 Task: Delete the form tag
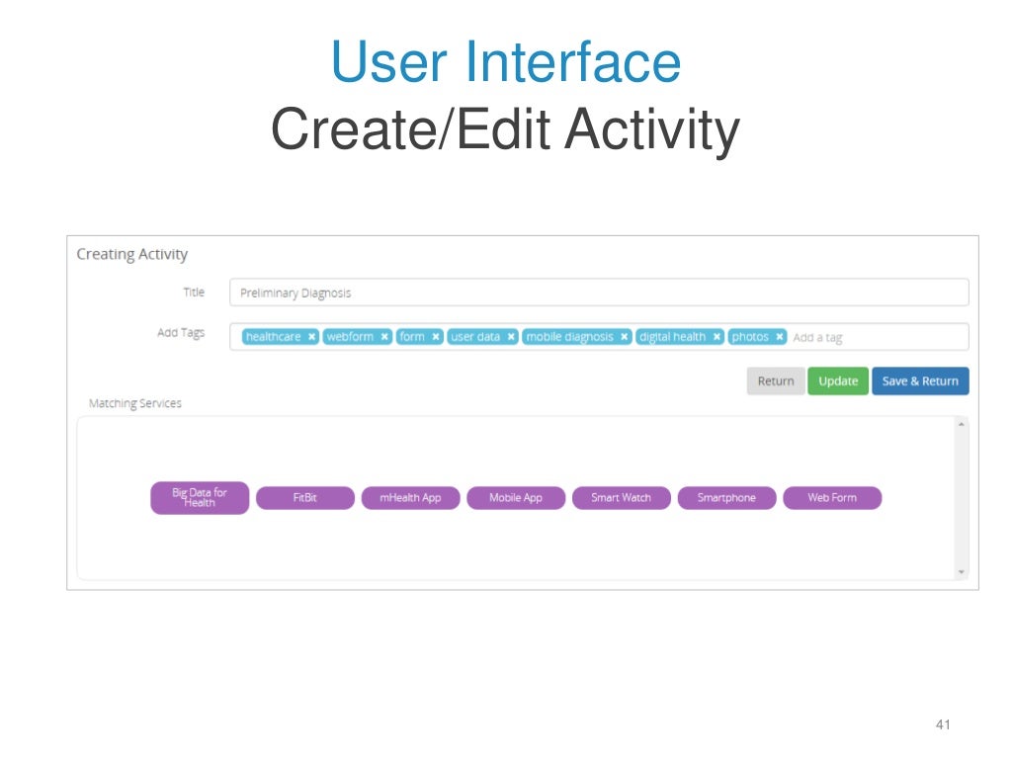436,337
